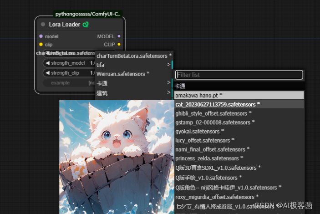The width and height of the screenshot is (320, 214).
Task: Select charTurnBetaLora.safetensors from menu
Action: [134, 56]
